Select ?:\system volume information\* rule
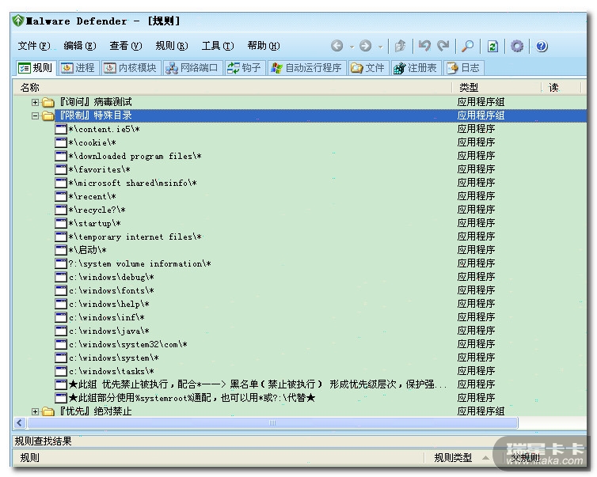The image size is (597, 477). 139,263
